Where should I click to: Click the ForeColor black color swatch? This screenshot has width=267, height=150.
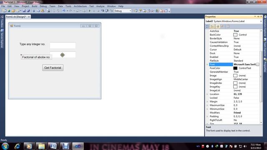235,68
